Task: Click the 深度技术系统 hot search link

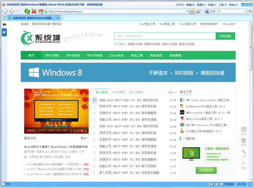Action: coord(135,44)
